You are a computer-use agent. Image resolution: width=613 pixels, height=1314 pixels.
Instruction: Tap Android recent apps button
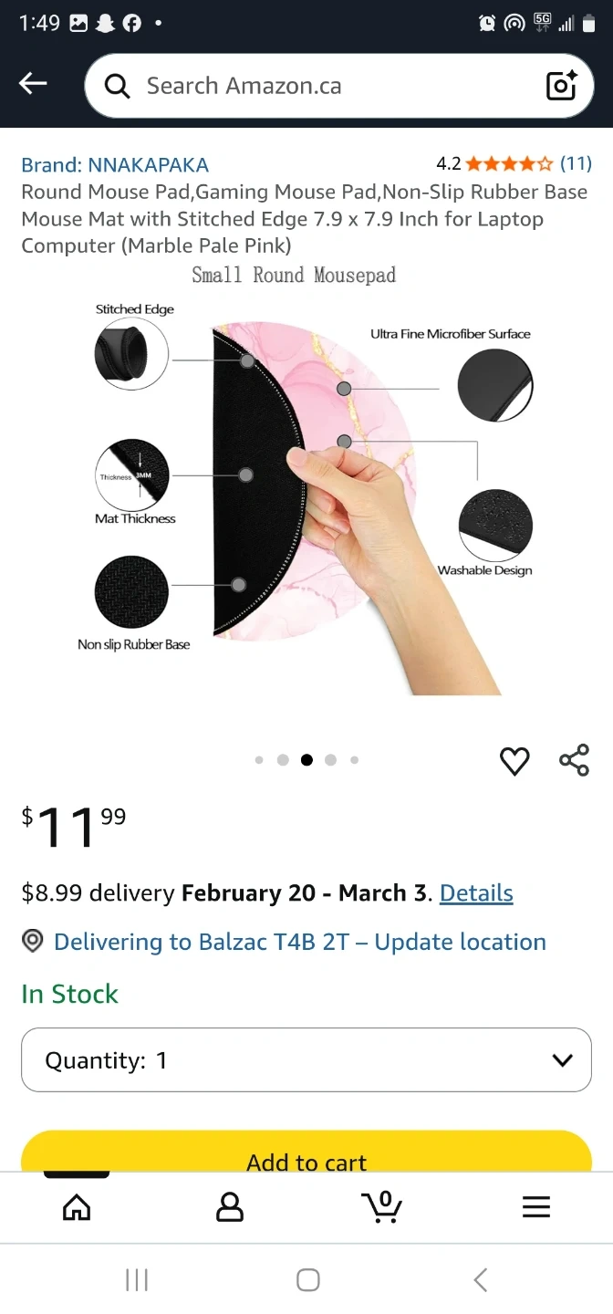pos(137,1280)
